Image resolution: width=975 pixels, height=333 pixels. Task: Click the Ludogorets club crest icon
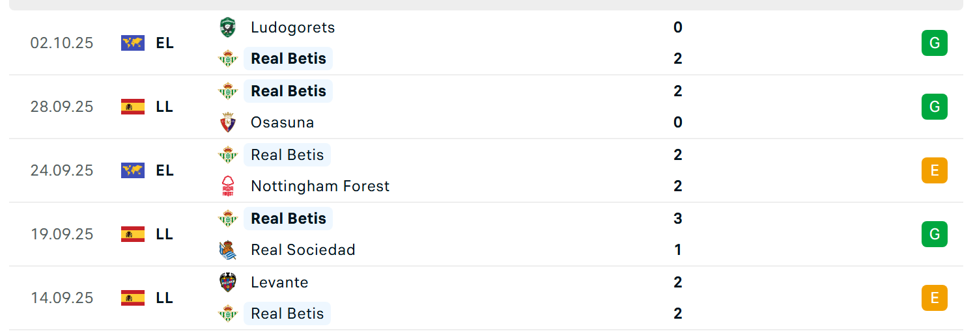227,27
